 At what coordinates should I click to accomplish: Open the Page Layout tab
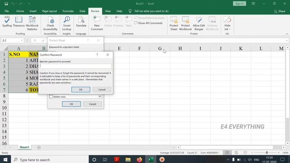[x=49, y=11]
